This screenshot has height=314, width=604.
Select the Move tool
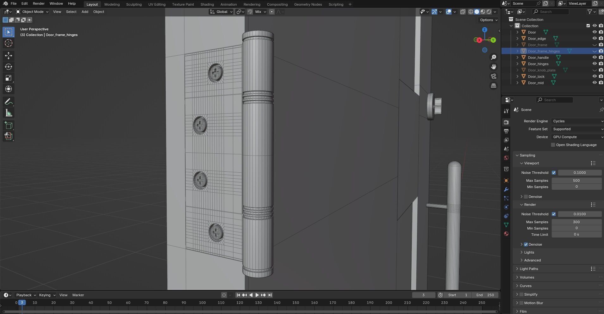point(9,56)
